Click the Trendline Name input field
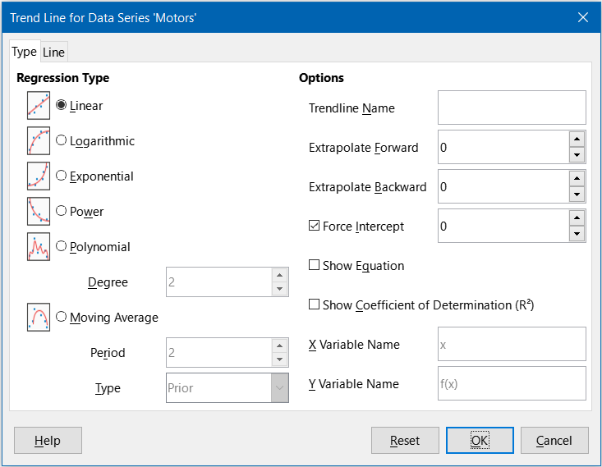 (x=512, y=108)
